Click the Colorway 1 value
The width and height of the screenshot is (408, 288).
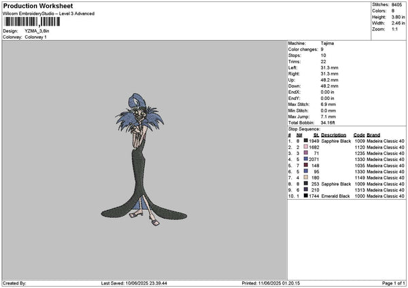coord(36,36)
